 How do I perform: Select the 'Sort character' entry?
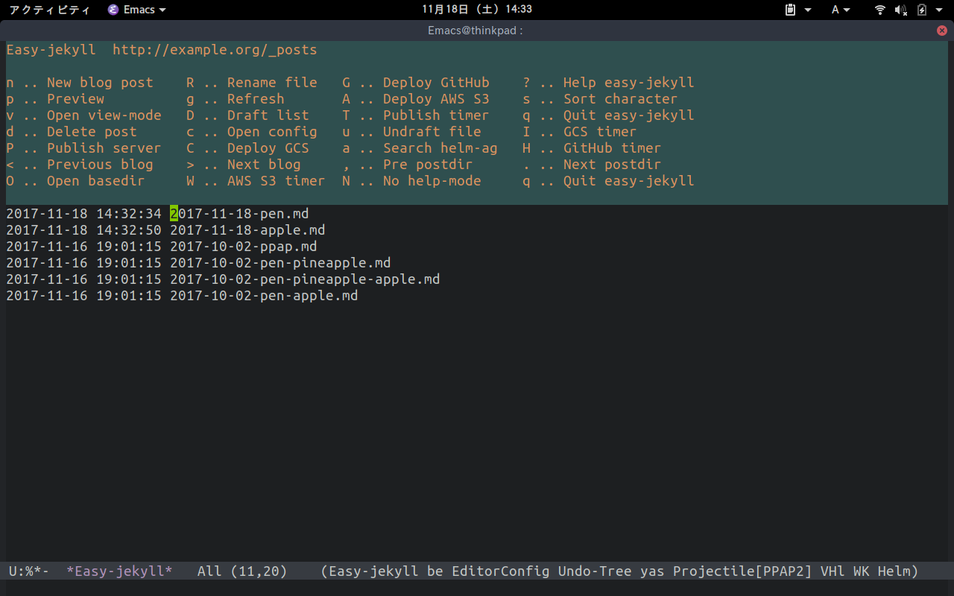[621, 99]
